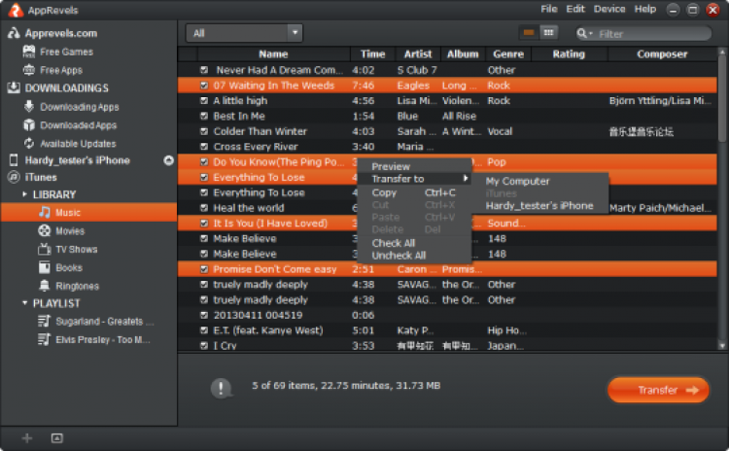This screenshot has width=729, height=451.
Task: Open the Movies library icon
Action: coord(44,230)
